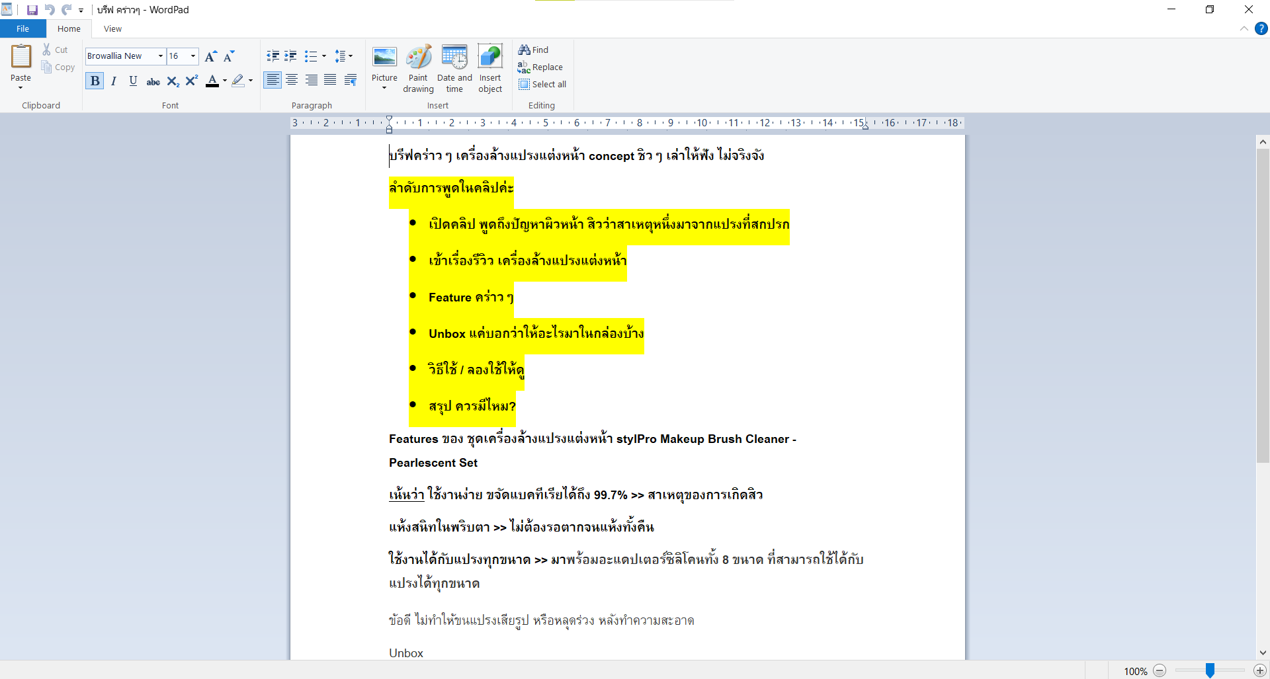This screenshot has height=679, width=1270.
Task: Toggle Underline formatting
Action: (x=133, y=81)
